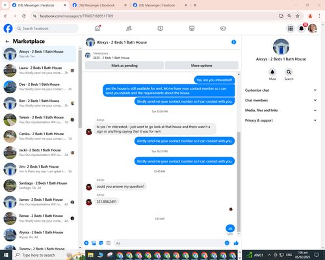
Task: Expand Chat members section
Action: [281, 100]
